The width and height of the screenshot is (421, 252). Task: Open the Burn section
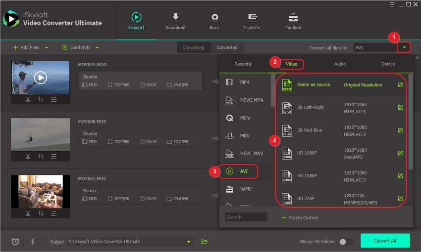214,21
